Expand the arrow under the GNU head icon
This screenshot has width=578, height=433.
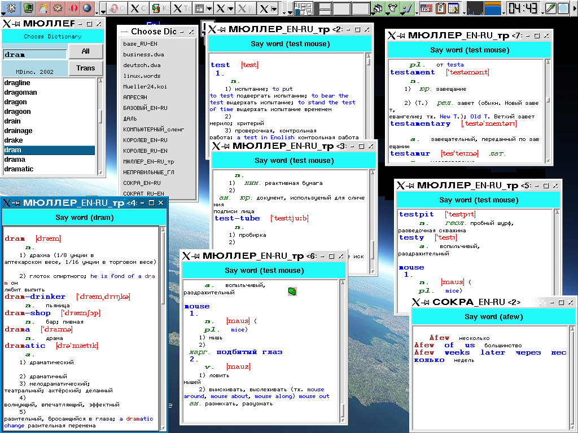tap(388, 14)
